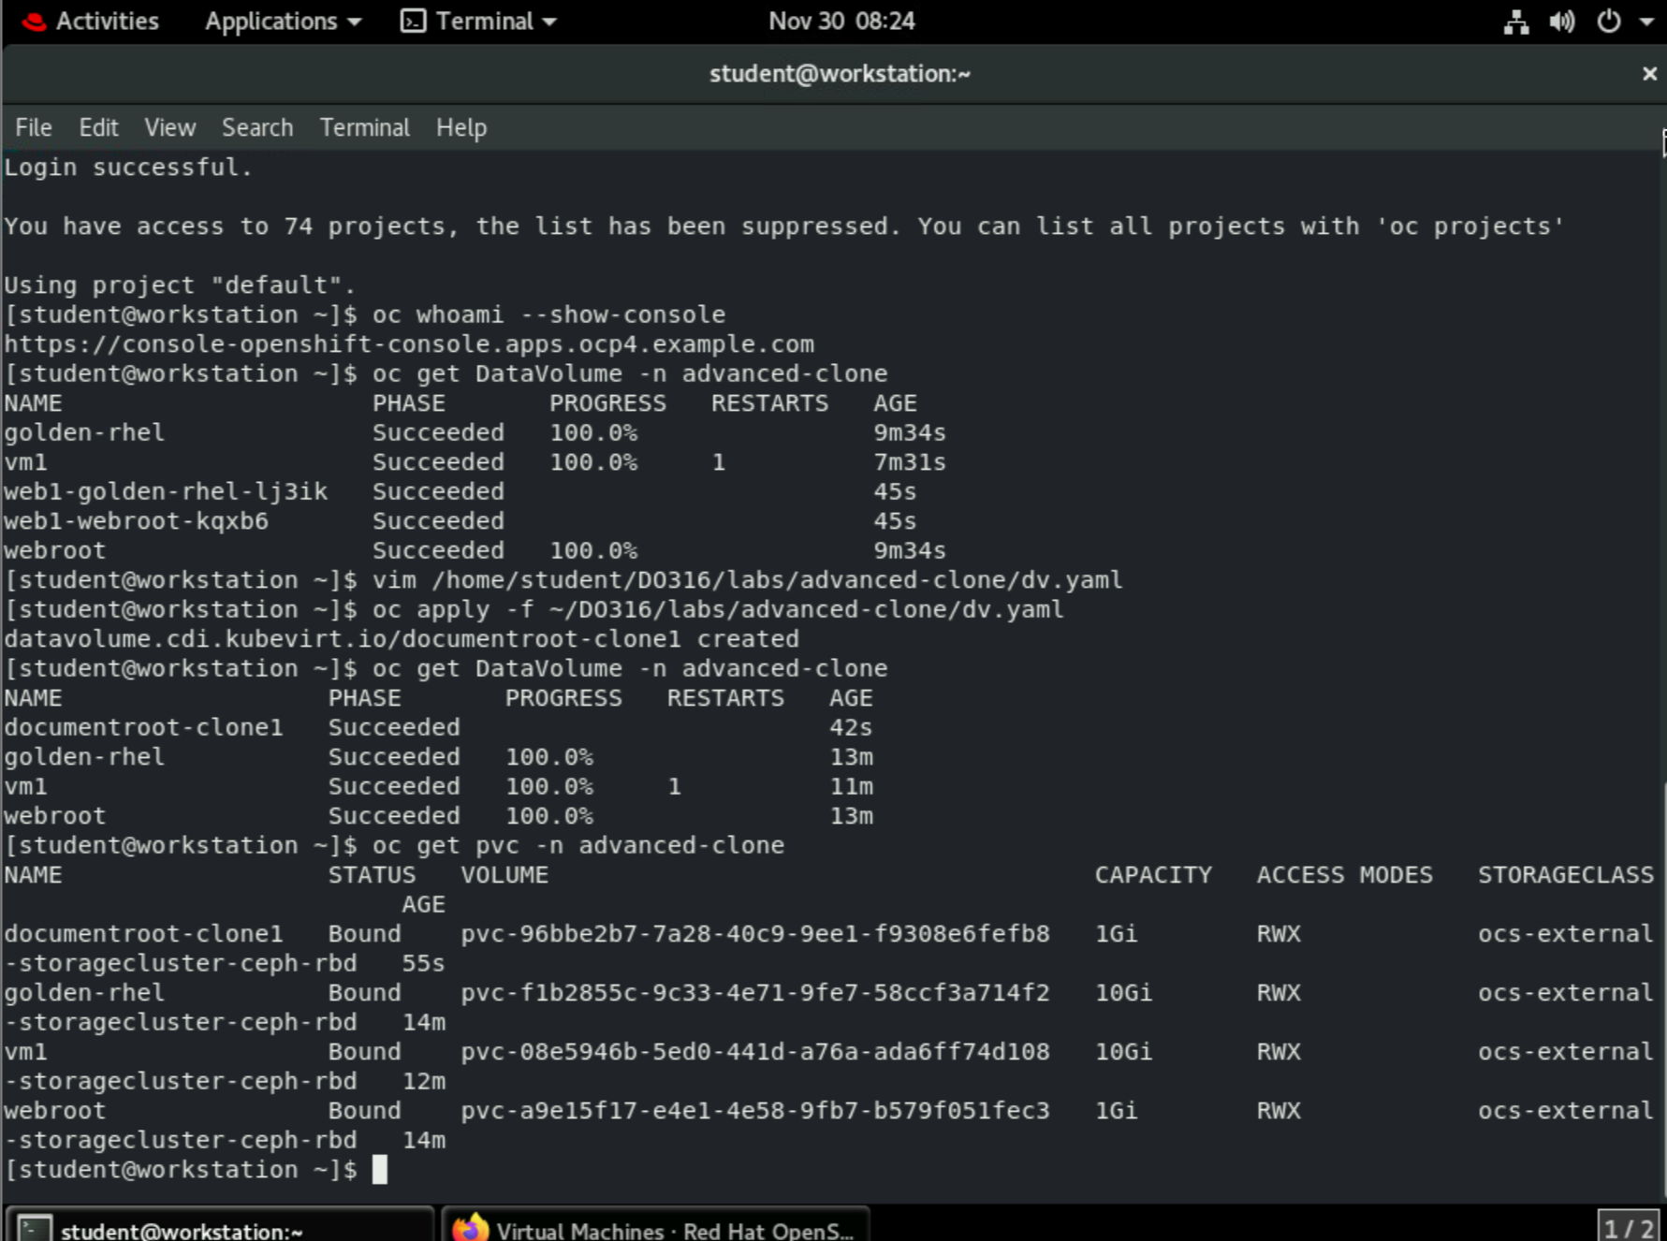1667x1241 pixels.
Task: Click the Red Hat Activities icon
Action: 34,21
